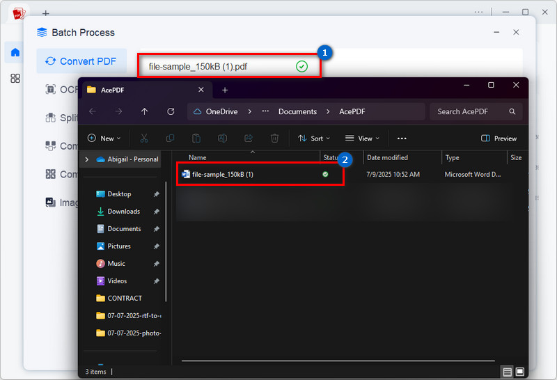Click the horizontal scrollbar in file list
The image size is (557, 380).
(338, 361)
